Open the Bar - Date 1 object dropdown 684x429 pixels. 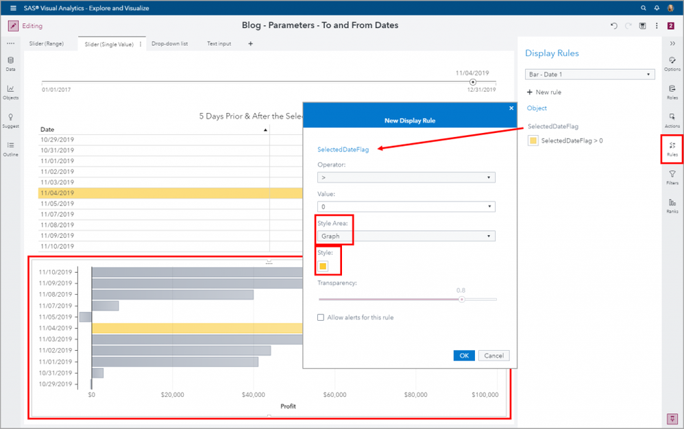(590, 75)
